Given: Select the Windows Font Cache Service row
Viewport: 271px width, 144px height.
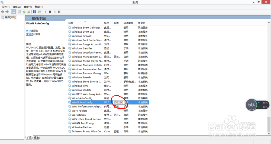Looking at the screenshot, I should click(x=108, y=40).
